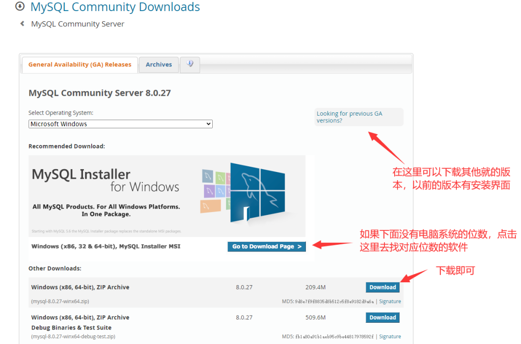Click the 'Other Downloads:' label
521x344 pixels.
[55, 268]
